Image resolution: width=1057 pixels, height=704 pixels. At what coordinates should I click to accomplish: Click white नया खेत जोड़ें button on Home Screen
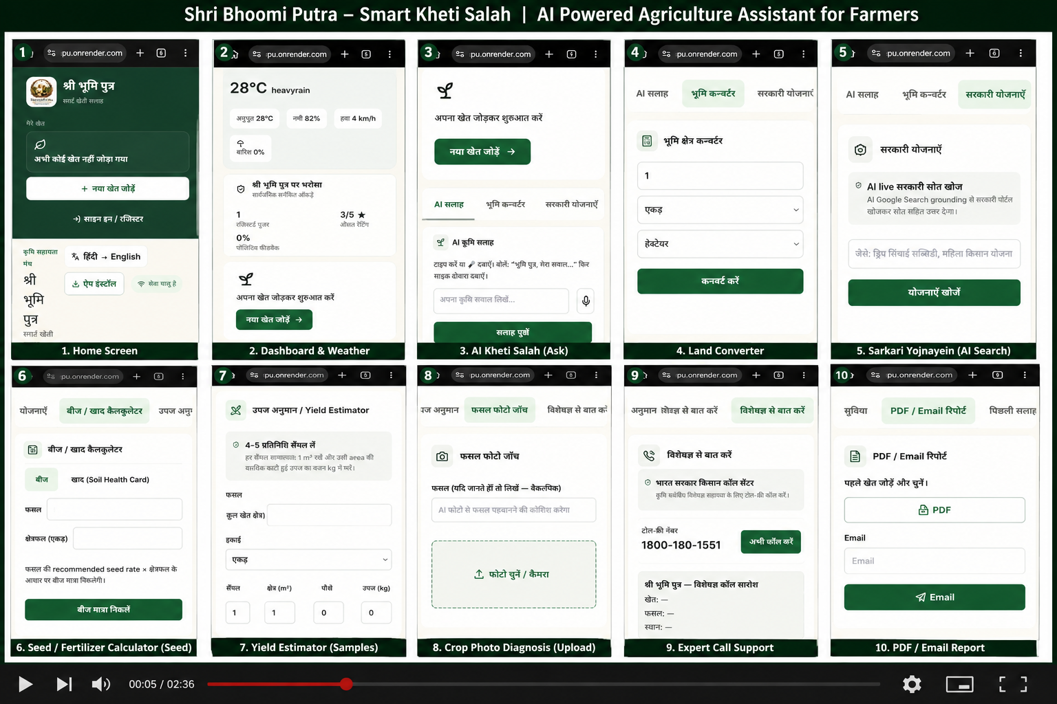[x=107, y=188]
